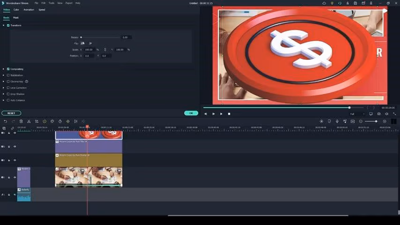Switch to the Speed tab
The image size is (400, 225).
pos(42,10)
